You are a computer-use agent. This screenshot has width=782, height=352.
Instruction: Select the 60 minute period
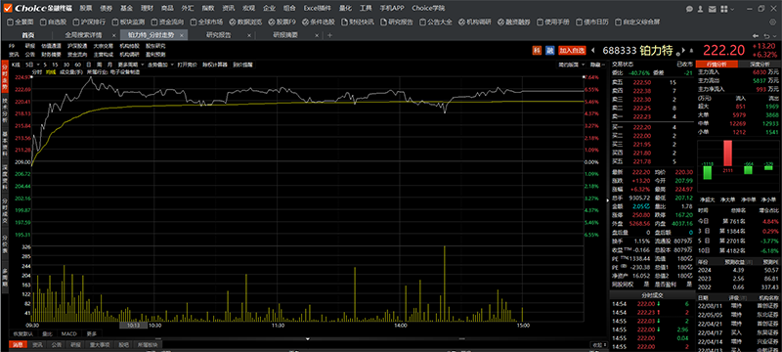[x=78, y=65]
